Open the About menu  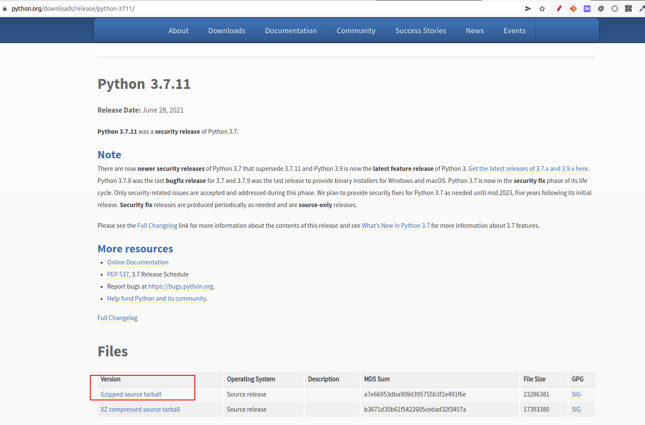178,31
